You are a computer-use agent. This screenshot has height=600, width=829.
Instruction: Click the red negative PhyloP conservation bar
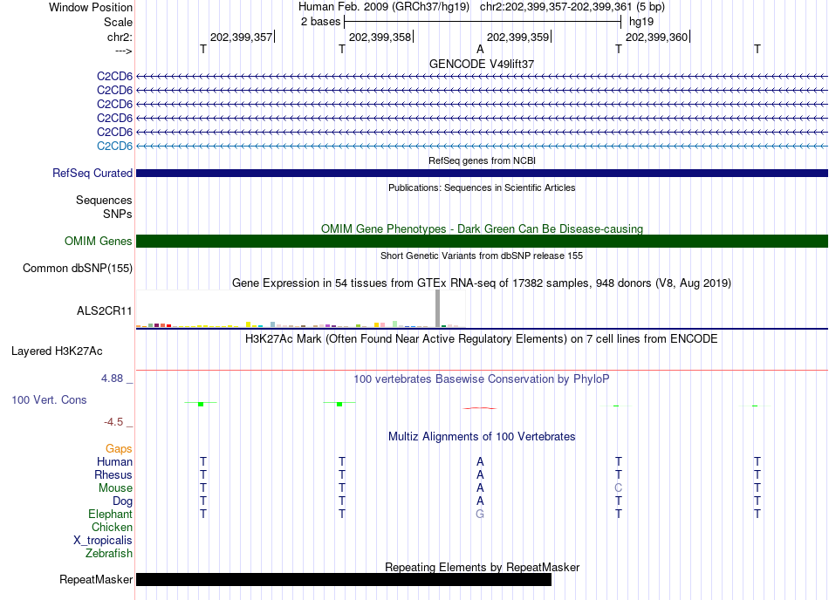[x=480, y=408]
